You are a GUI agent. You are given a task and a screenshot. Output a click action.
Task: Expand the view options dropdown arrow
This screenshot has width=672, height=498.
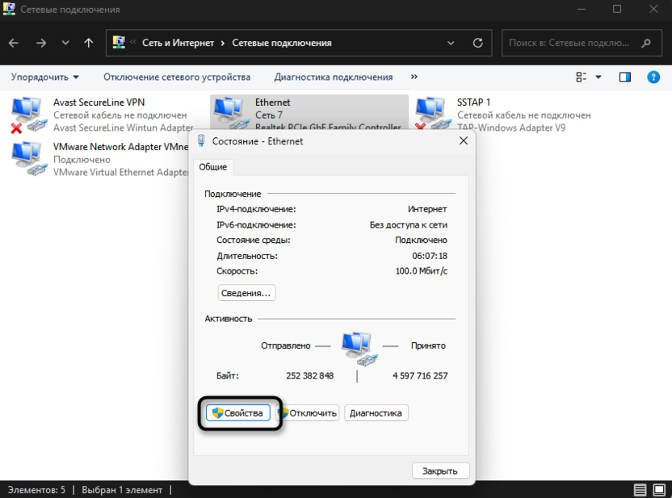598,77
